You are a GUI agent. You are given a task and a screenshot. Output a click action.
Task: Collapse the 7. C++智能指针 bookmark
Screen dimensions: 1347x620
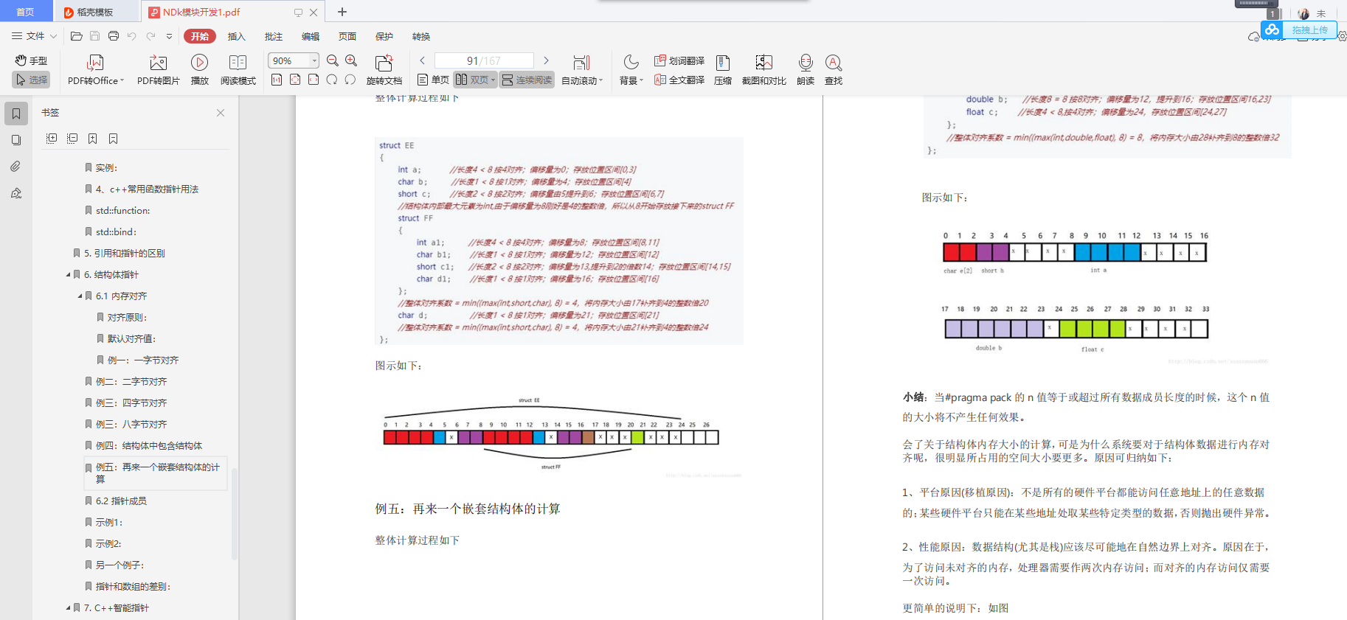click(68, 608)
